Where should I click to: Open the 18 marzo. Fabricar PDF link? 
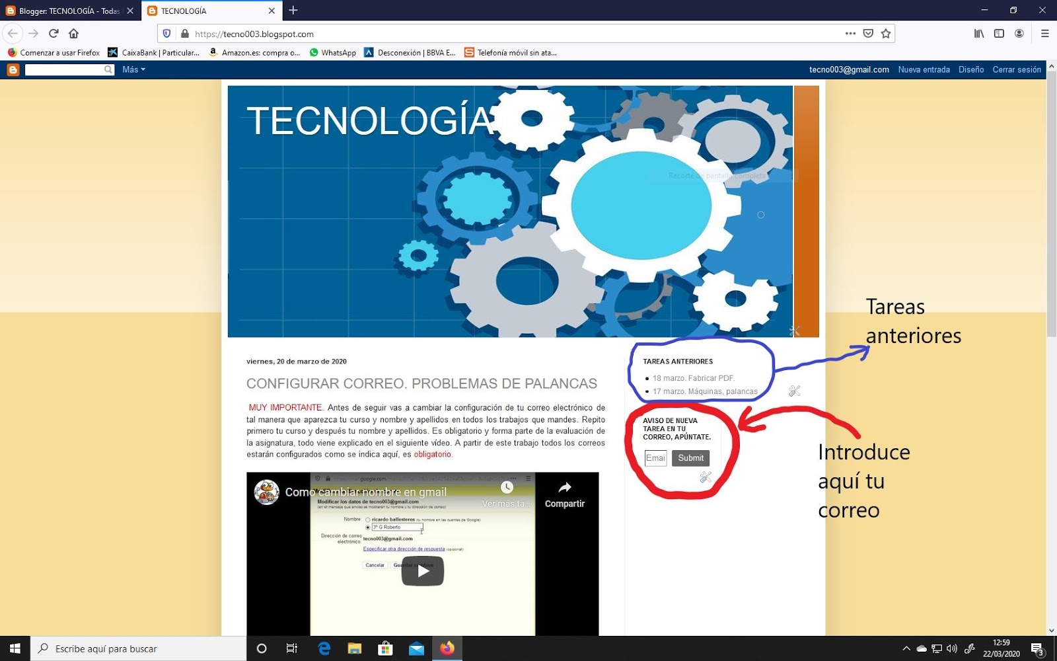coord(695,378)
